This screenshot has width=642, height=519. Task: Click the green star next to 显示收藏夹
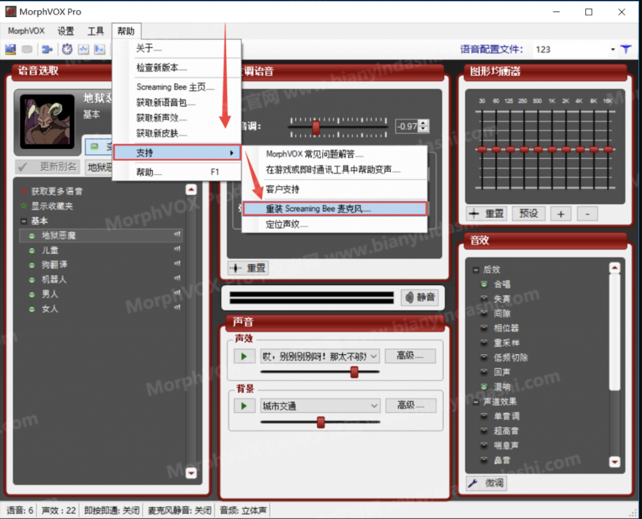coord(24,206)
